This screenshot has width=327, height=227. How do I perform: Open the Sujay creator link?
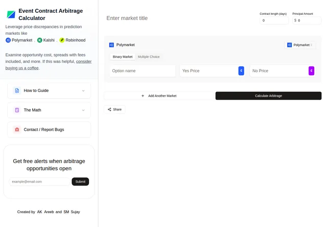click(75, 212)
